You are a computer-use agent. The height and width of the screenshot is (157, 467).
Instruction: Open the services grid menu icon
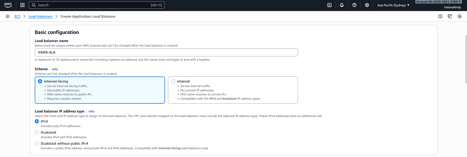pos(22,5)
